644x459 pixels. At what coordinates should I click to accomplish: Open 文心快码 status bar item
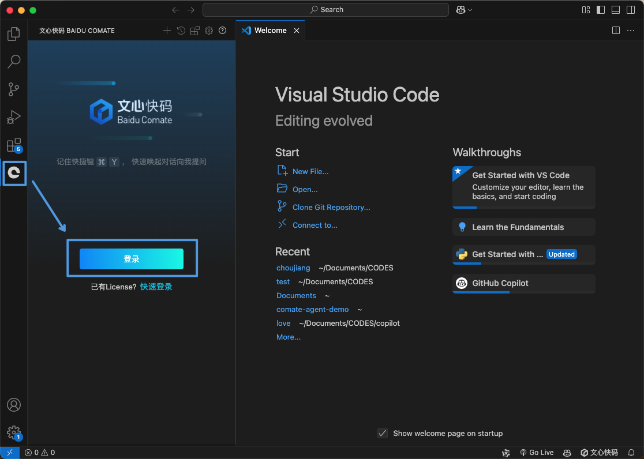tap(599, 453)
